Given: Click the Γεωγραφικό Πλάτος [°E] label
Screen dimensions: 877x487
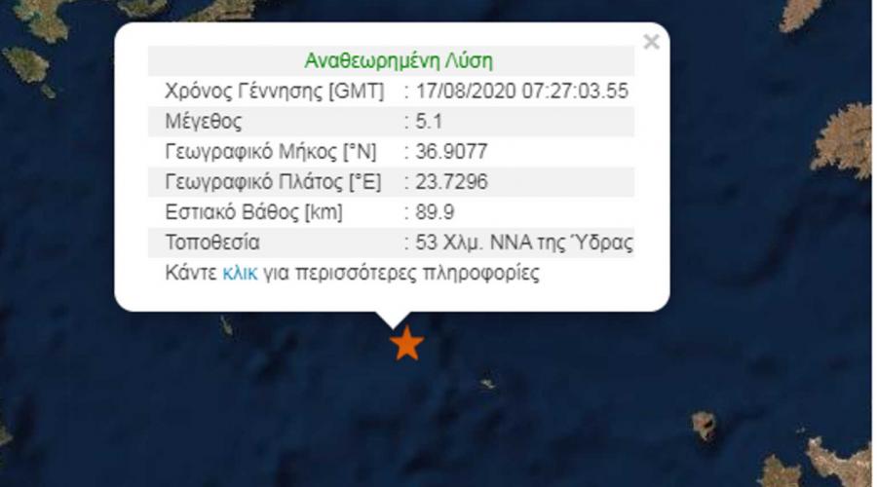Looking at the screenshot, I should pos(273,182).
